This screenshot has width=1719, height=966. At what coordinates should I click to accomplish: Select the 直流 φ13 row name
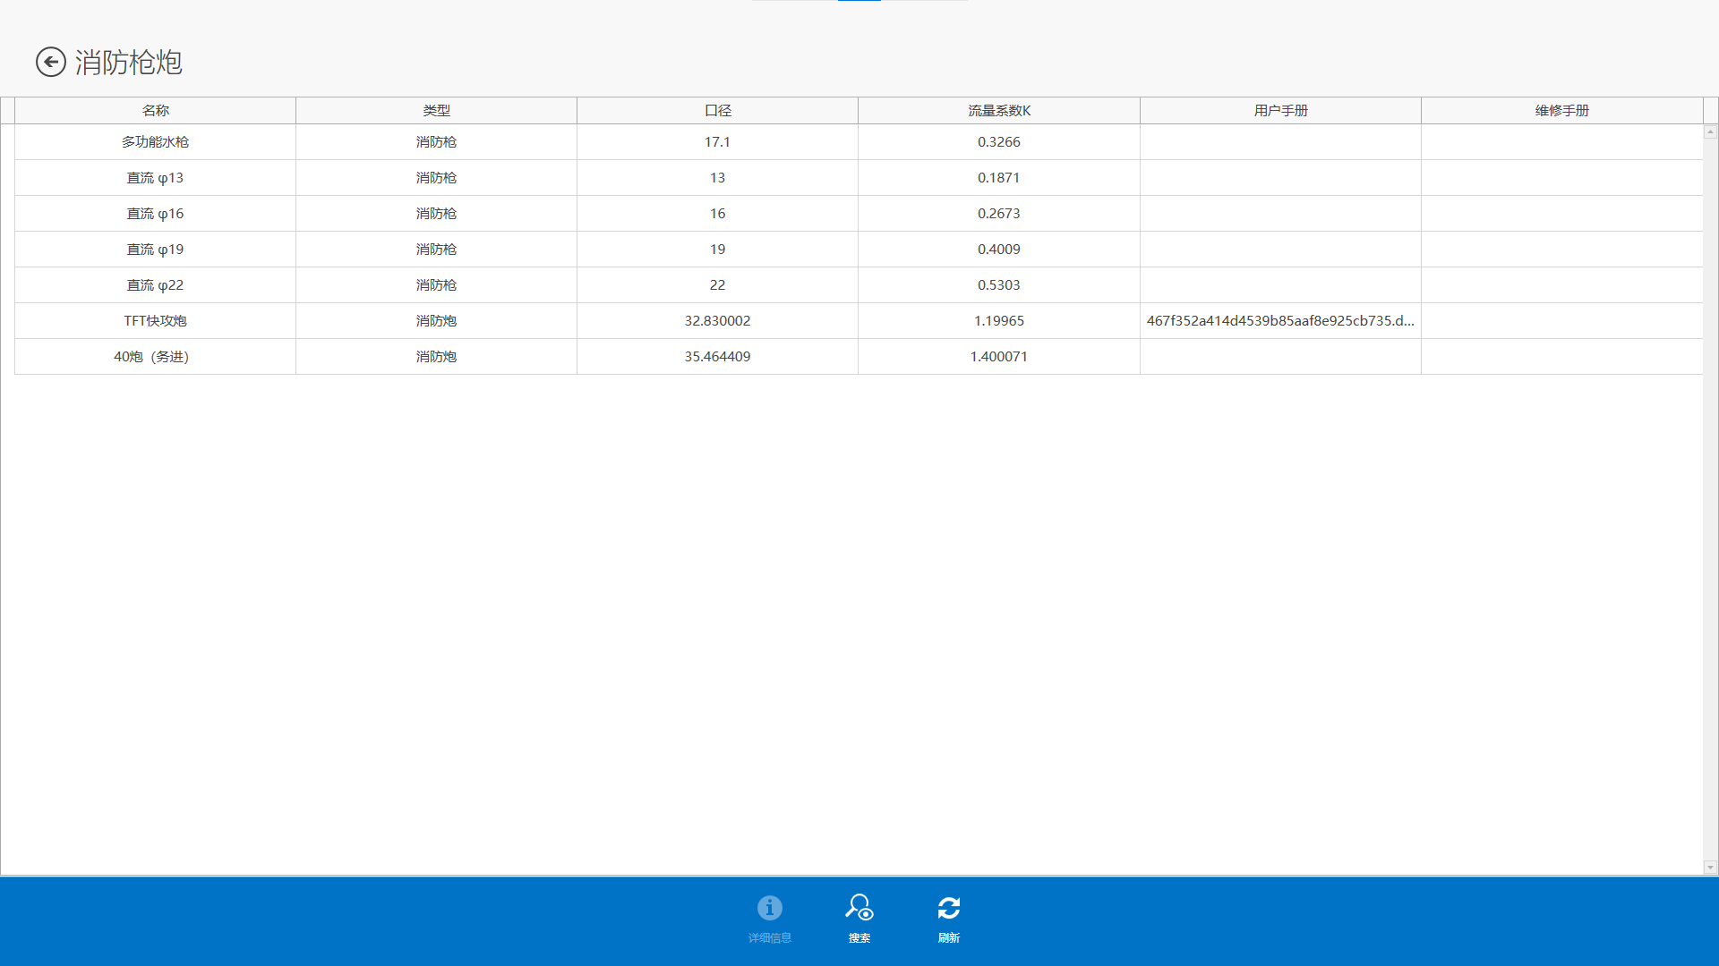[156, 178]
